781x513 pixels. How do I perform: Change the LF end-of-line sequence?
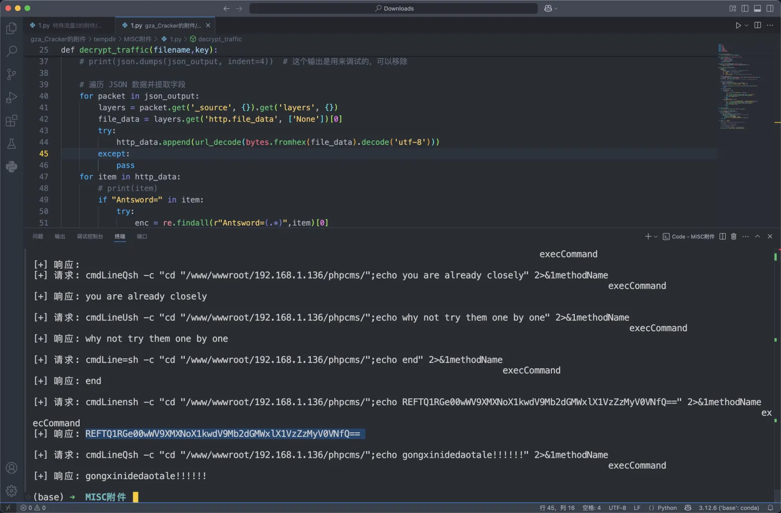(637, 508)
